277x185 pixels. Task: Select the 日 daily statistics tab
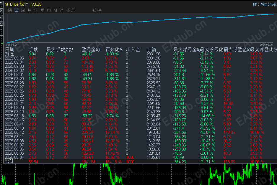click(x=17, y=10)
